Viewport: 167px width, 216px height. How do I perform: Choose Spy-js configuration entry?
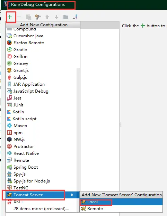pyautogui.click(x=41, y=174)
